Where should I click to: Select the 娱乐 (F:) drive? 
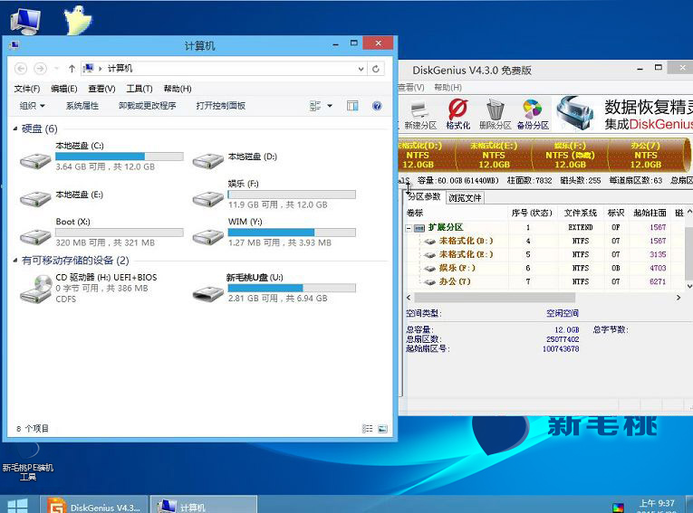(274, 195)
